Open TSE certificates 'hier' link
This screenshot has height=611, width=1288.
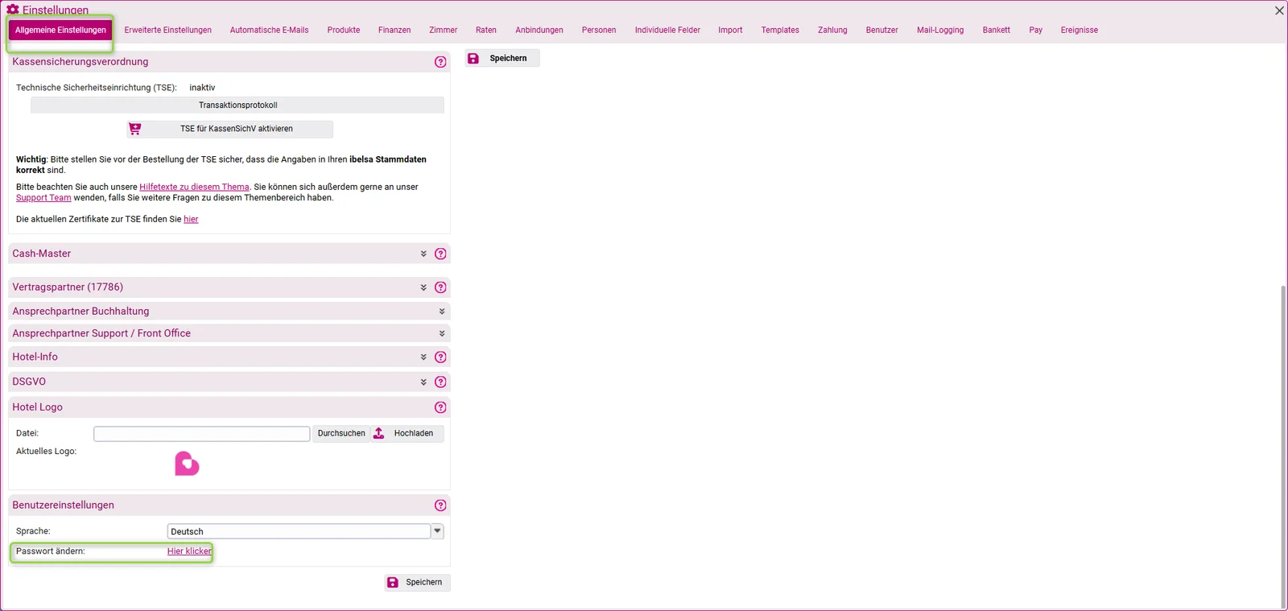(191, 220)
